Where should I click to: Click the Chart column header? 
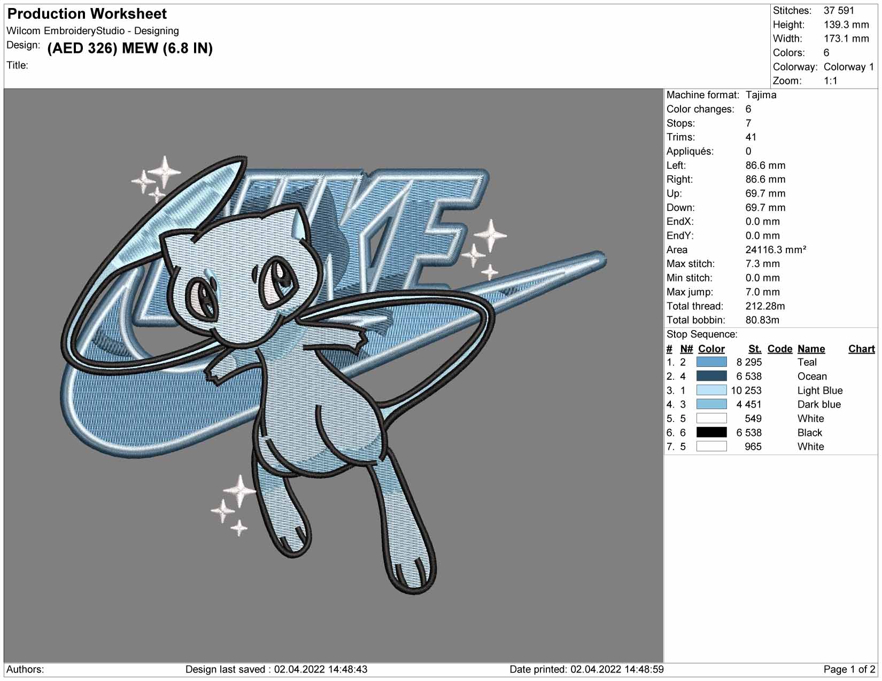point(861,349)
